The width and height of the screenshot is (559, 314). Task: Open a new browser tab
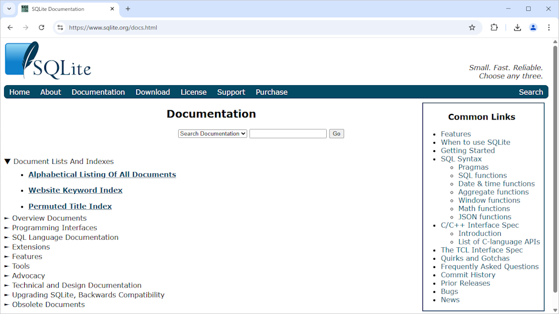128,9
